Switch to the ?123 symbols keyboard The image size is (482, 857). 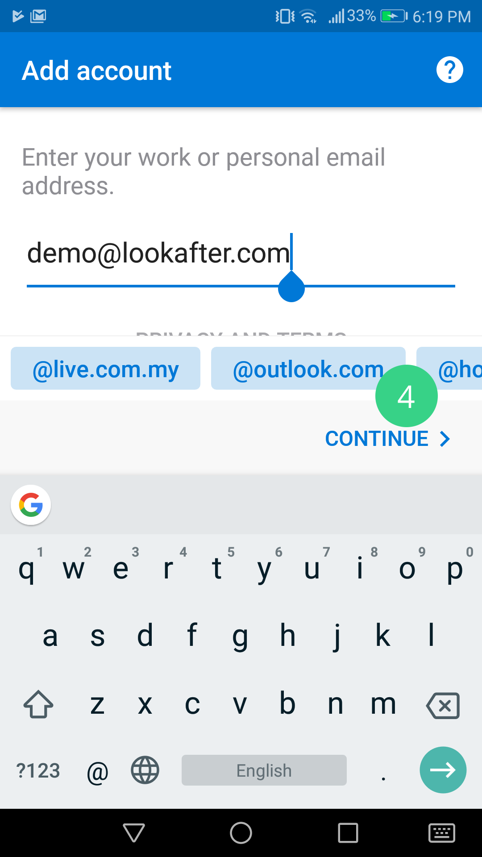(38, 770)
